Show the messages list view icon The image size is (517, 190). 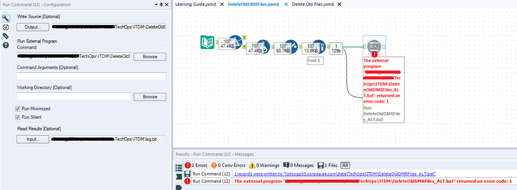pyautogui.click(x=179, y=168)
